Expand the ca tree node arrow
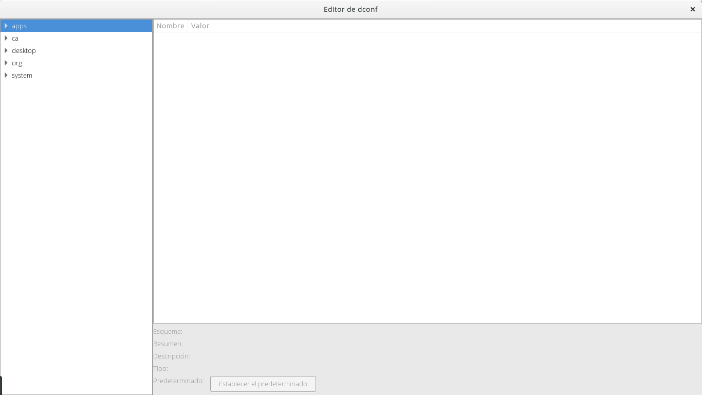702x395 pixels. [x=6, y=38]
